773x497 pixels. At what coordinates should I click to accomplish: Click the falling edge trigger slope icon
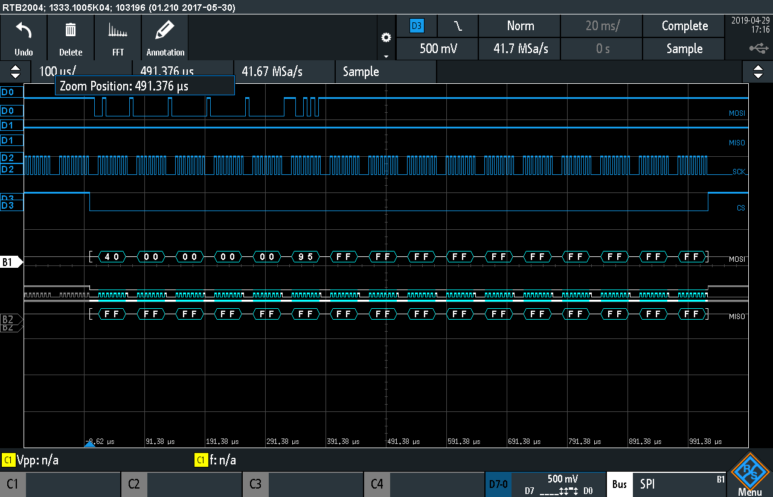(x=458, y=26)
